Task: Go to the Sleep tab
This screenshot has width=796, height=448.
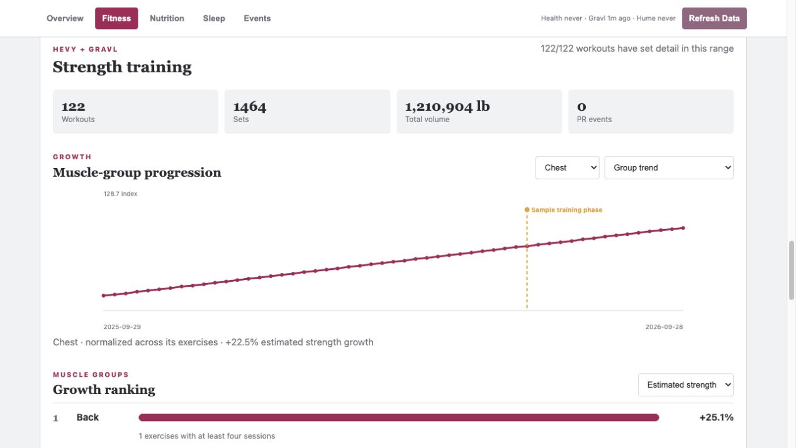Action: click(214, 18)
